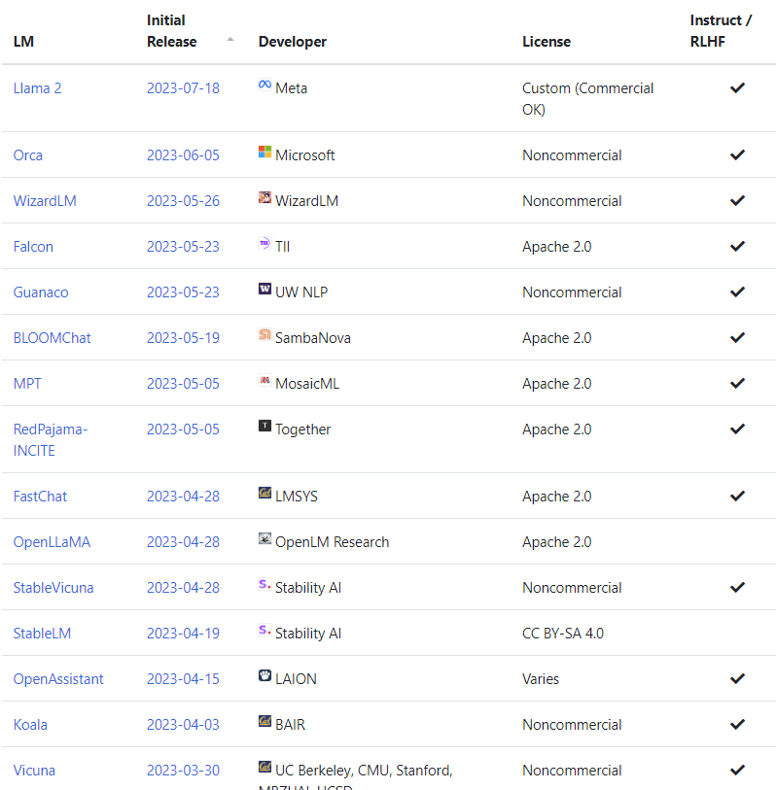Image resolution: width=776 pixels, height=790 pixels.
Task: Click the UW NLP logo icon
Action: pos(265,290)
